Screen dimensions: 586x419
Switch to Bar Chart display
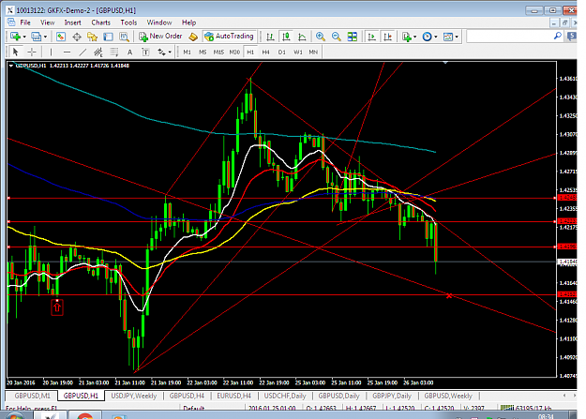(x=270, y=37)
